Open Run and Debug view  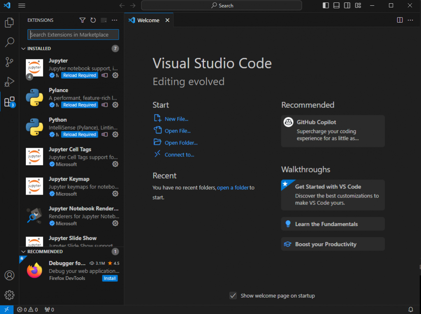9,82
